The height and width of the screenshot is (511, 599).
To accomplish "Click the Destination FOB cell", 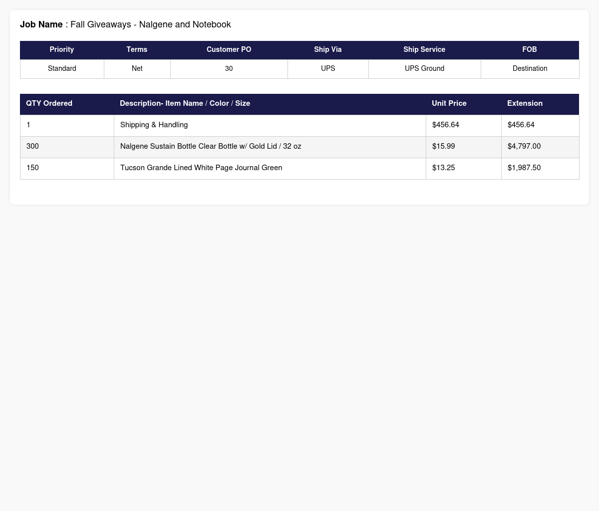I will click(x=530, y=69).
